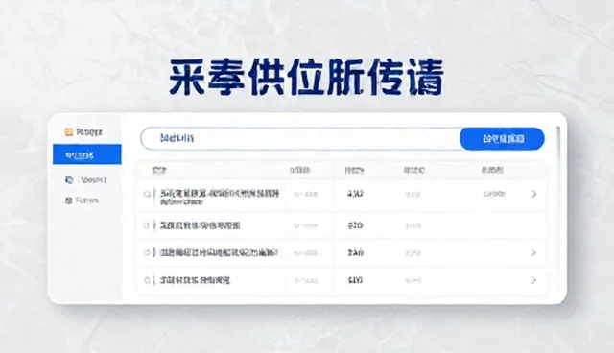This screenshot has height=353, width=614.
Task: Expand the first row using its right chevron
Action: [x=533, y=194]
